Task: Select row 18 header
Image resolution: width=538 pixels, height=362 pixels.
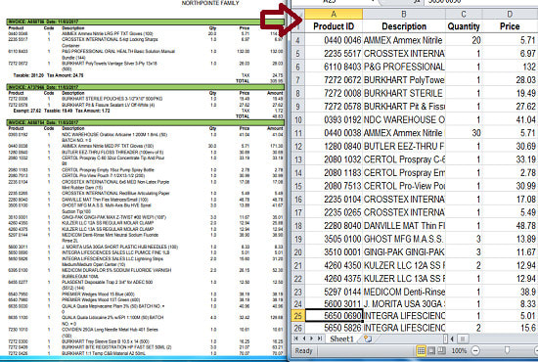Action: pos(297,226)
